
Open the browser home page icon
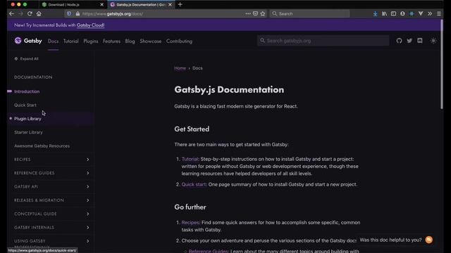[x=39, y=13]
